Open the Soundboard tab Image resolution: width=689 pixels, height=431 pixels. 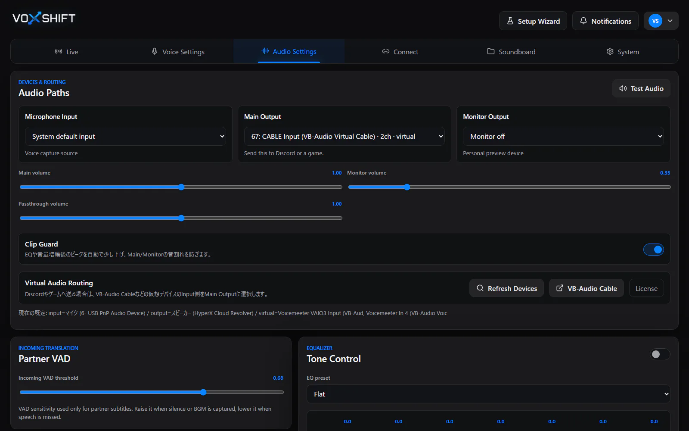(x=511, y=51)
